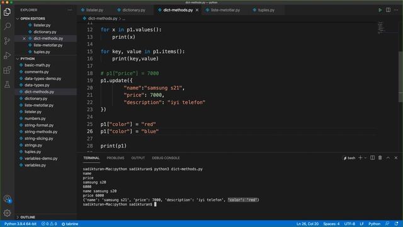Open the Accounts menu icon
The image size is (403, 227).
[7, 199]
